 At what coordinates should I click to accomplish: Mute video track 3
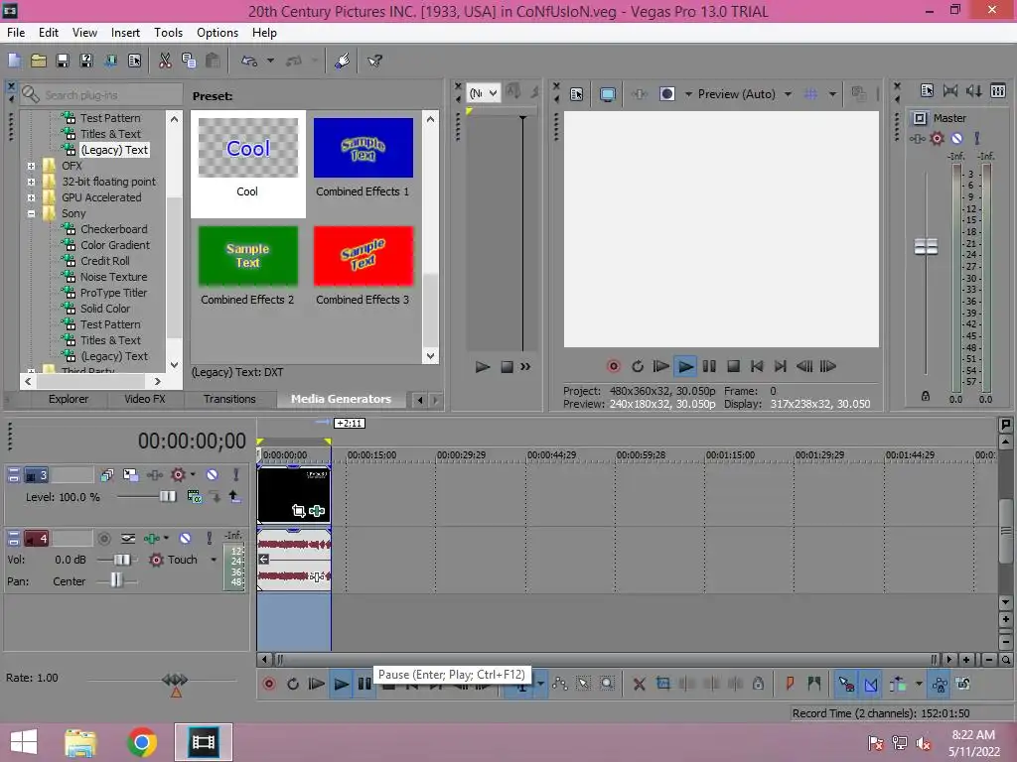tap(213, 475)
